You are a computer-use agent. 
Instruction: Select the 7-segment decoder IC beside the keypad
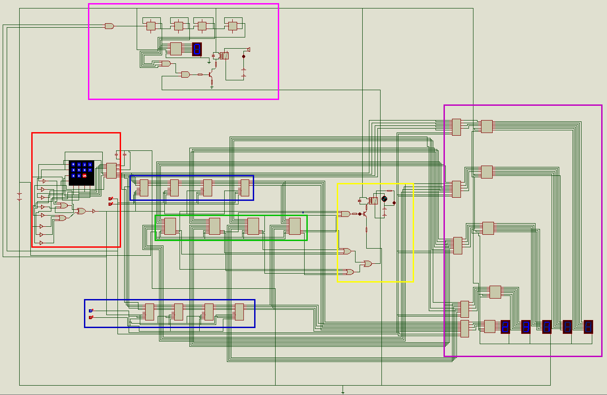point(111,170)
